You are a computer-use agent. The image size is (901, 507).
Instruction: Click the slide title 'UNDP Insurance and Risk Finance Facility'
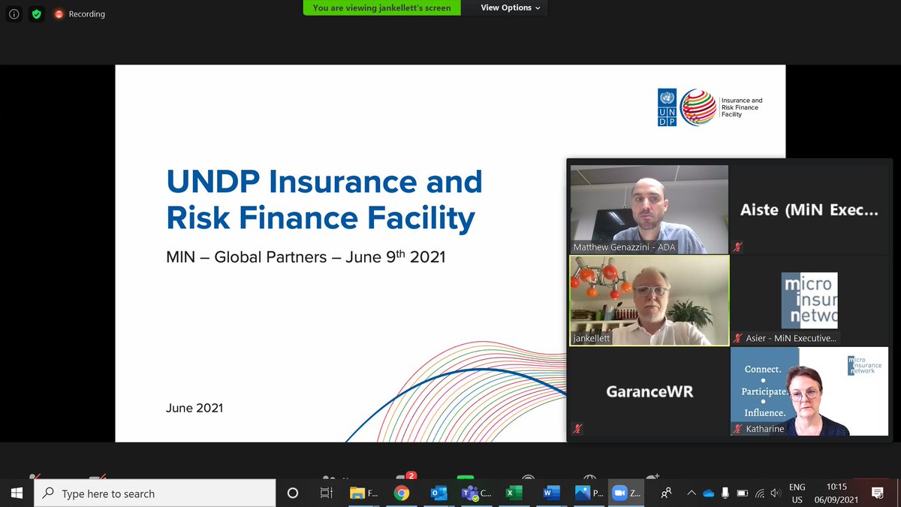tap(324, 200)
